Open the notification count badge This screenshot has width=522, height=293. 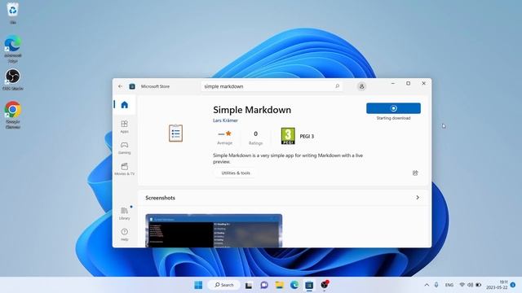click(x=513, y=285)
